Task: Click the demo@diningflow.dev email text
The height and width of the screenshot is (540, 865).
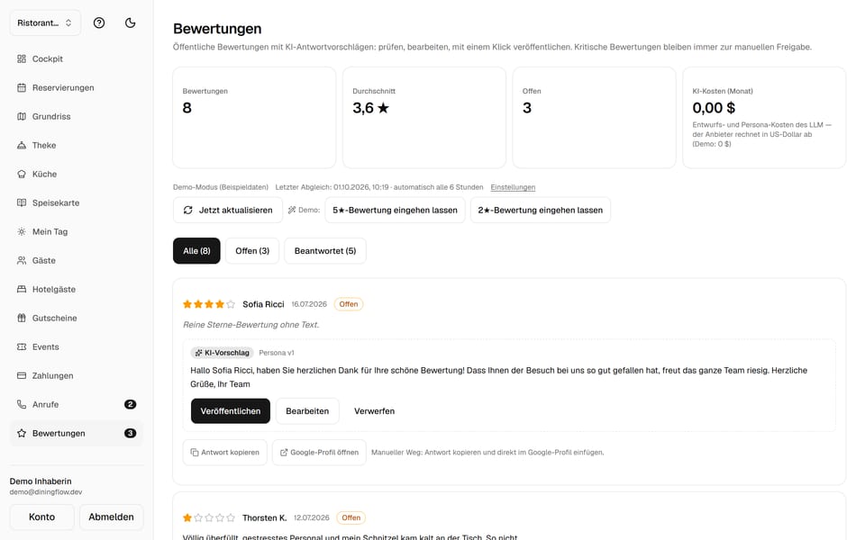Action: (46, 492)
